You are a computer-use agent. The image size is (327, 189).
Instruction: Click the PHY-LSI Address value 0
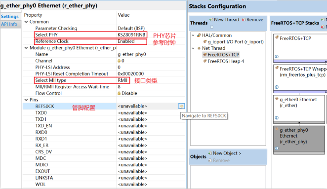(x=119, y=67)
